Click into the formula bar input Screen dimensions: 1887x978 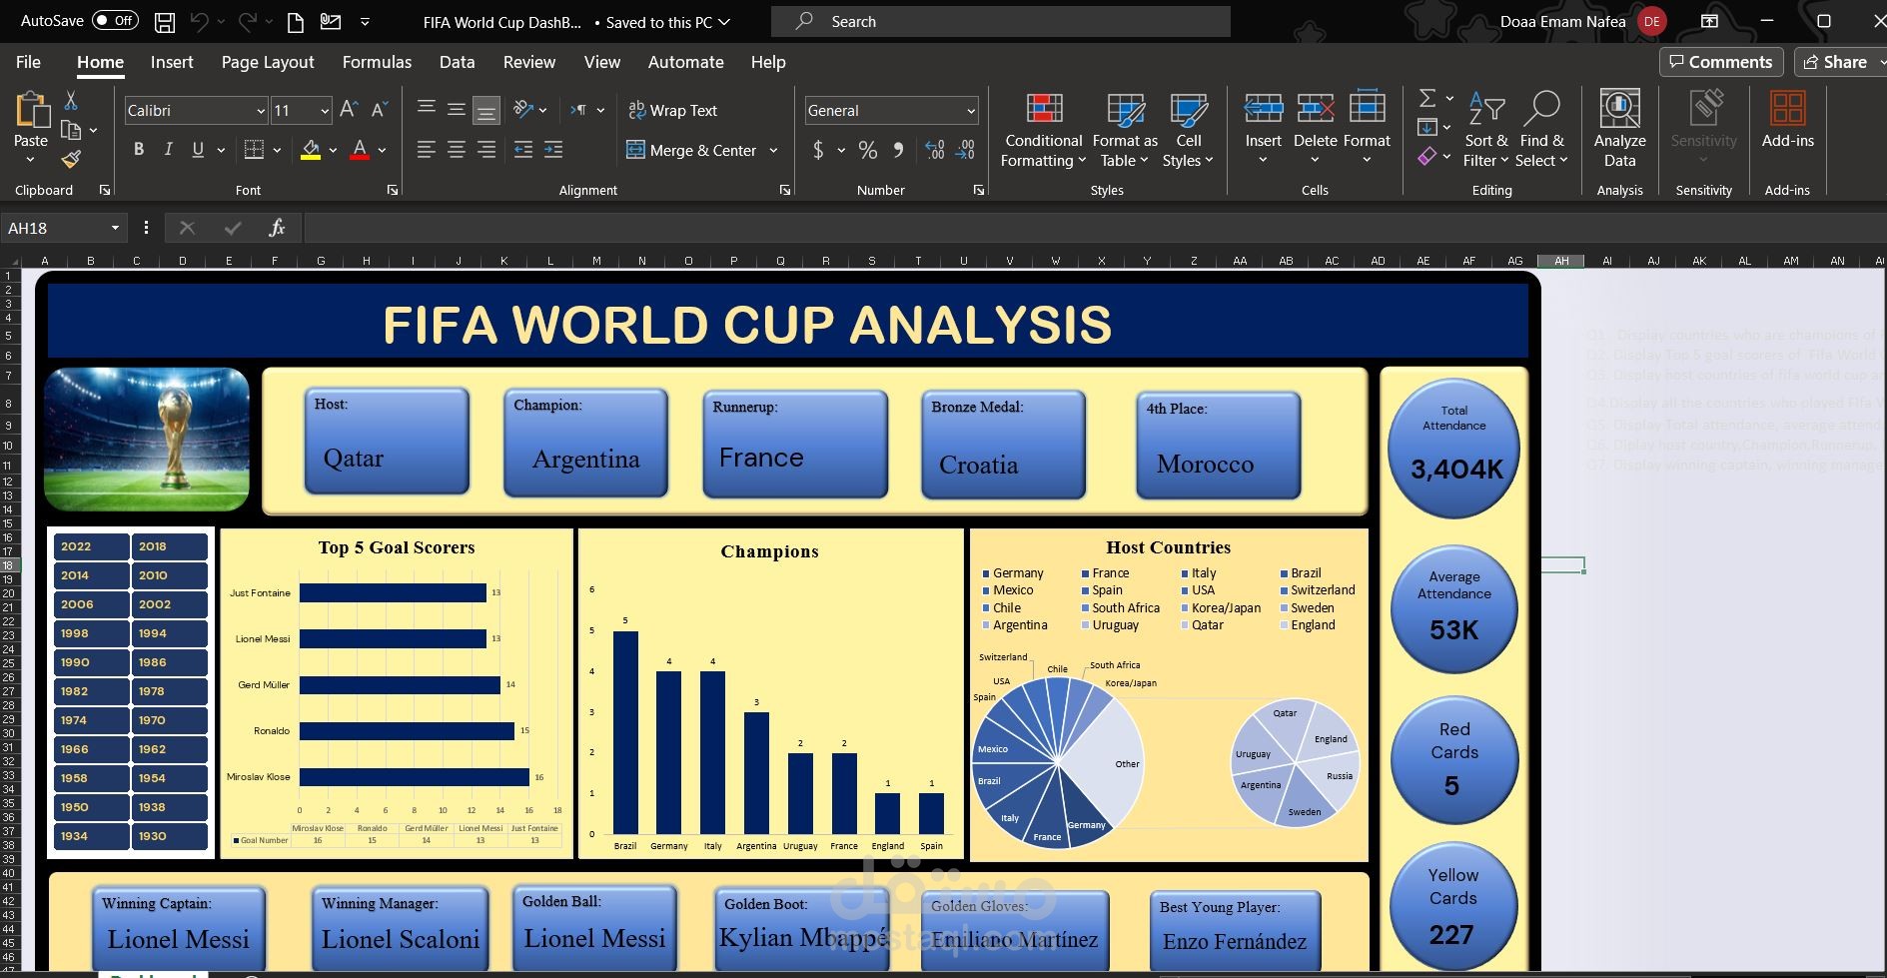point(1093,228)
